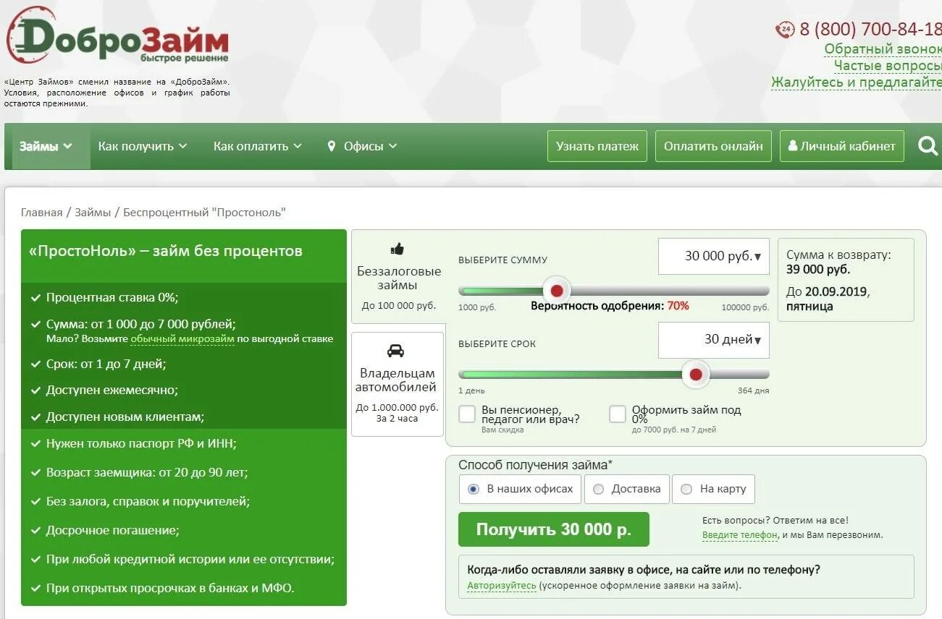
Task: Expand the Займы menu
Action: [46, 146]
